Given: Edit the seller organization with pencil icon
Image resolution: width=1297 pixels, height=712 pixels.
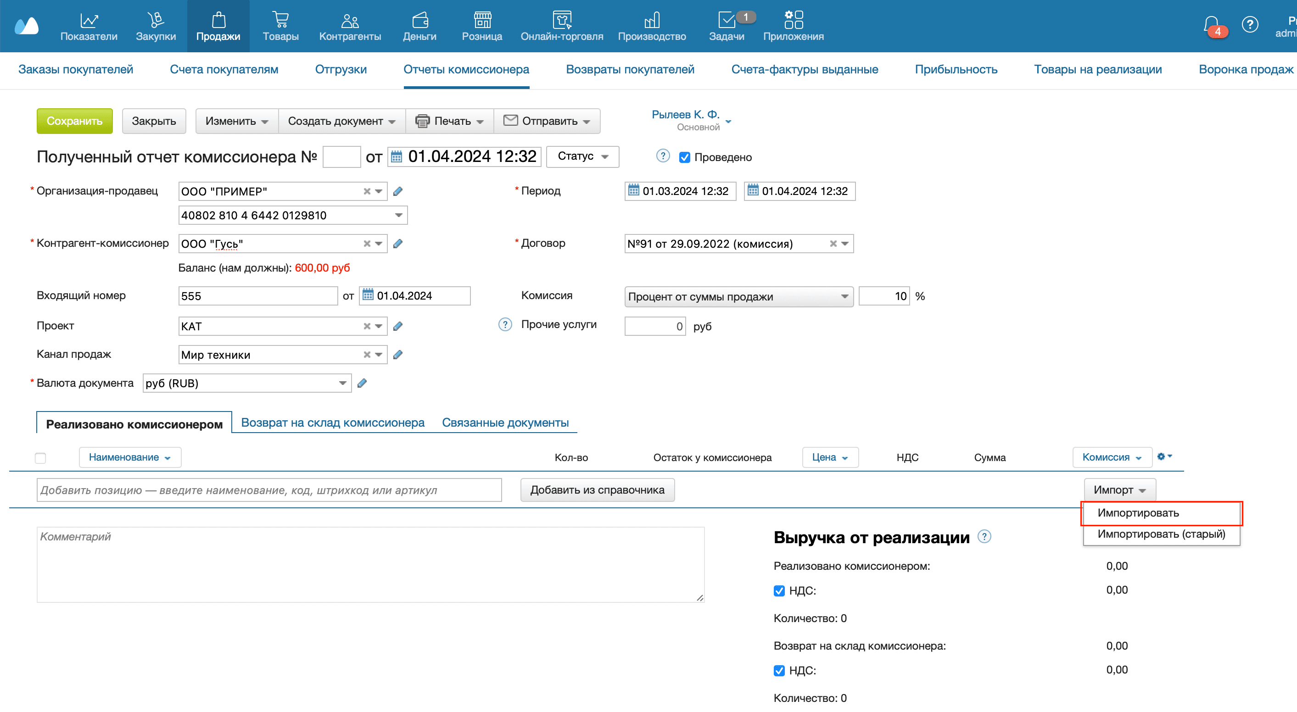Looking at the screenshot, I should click(398, 191).
